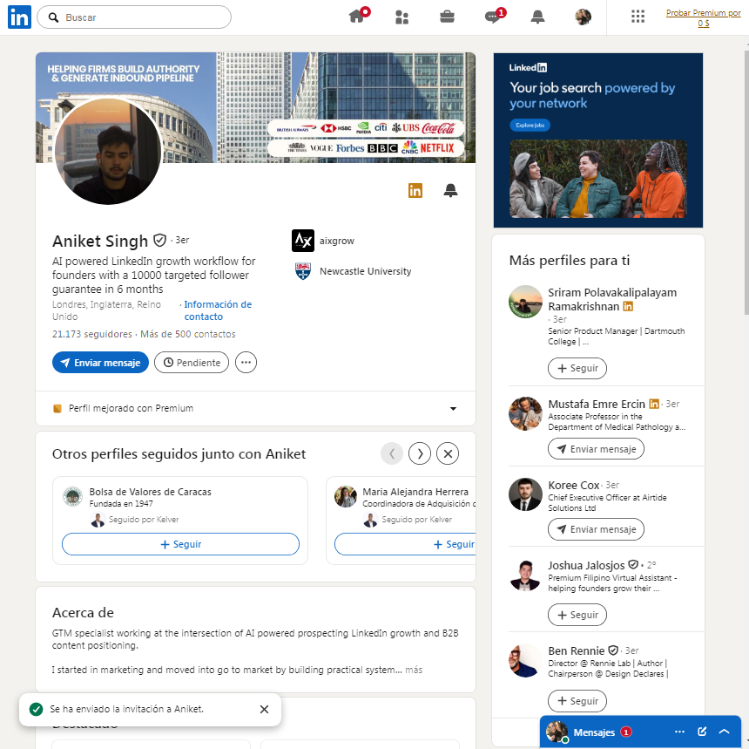The width and height of the screenshot is (749, 749).
Task: Go to the Home feed icon
Action: click(357, 17)
